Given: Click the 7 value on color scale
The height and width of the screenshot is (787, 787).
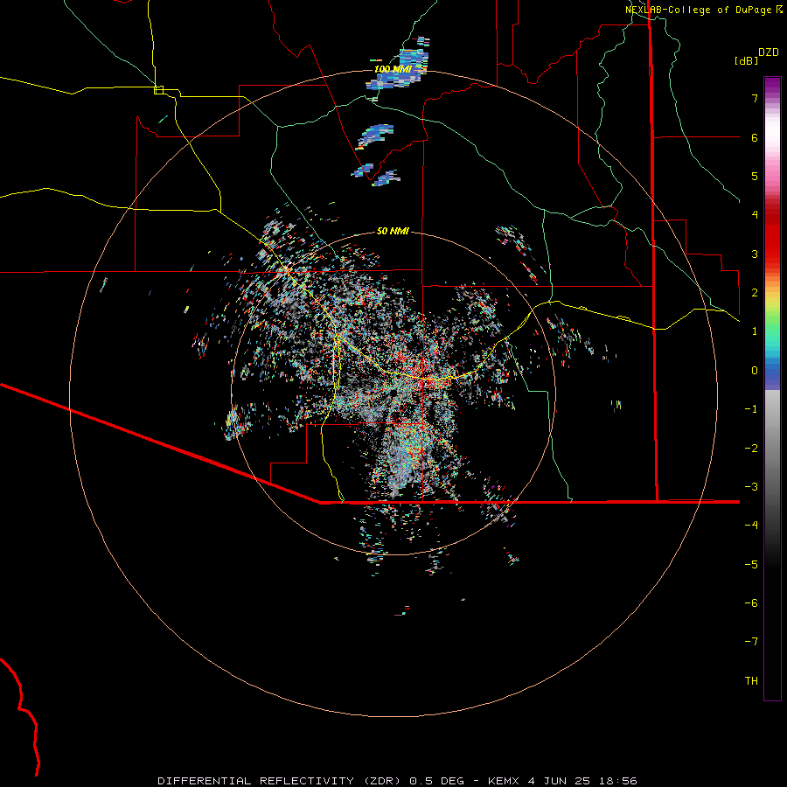Looking at the screenshot, I should click(x=755, y=98).
